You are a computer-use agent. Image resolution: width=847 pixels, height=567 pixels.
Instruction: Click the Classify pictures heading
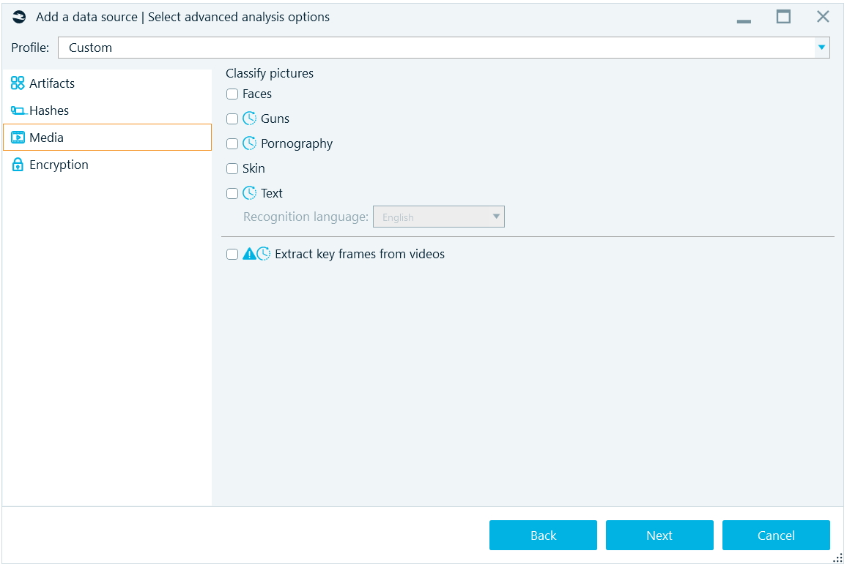pos(270,73)
